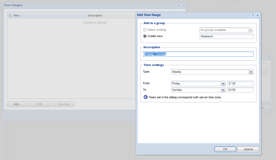Click the To time field showing 23:59
The height and width of the screenshot is (160, 276).
coord(240,90)
